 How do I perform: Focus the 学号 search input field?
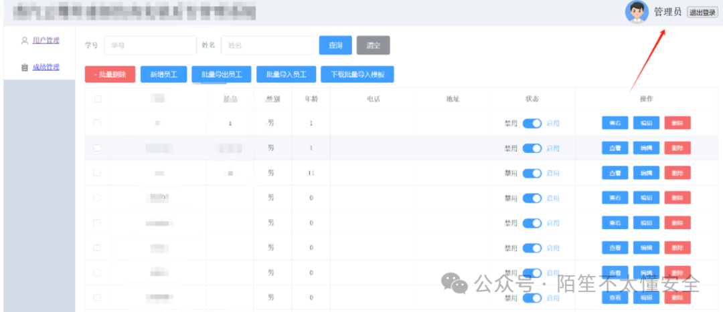(x=151, y=45)
